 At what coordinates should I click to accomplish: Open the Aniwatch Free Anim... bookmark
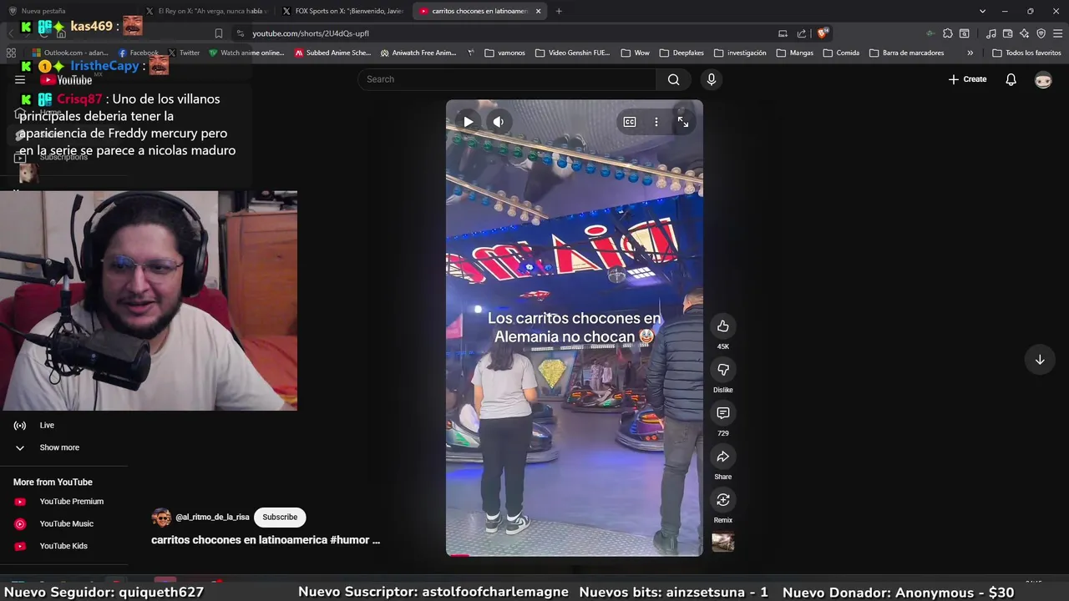(418, 53)
